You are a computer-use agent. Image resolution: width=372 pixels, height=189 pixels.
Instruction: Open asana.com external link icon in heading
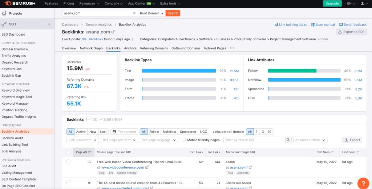point(113,32)
